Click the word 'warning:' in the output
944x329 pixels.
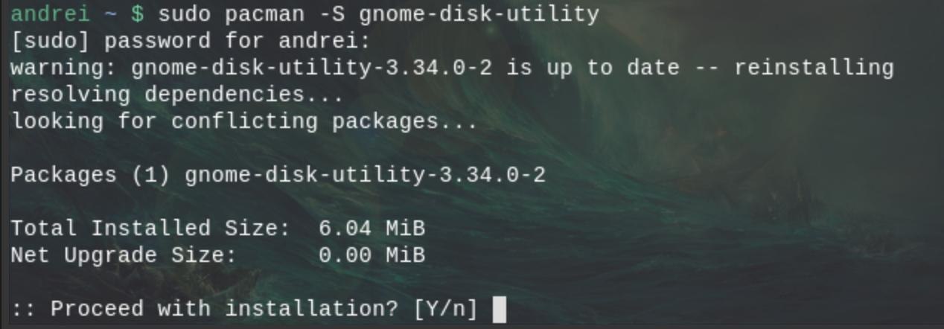64,68
